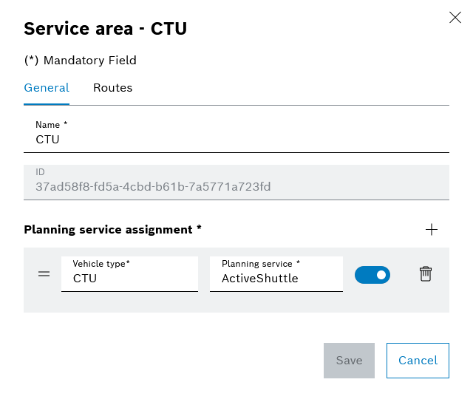Add a new planning service assignment row
This screenshot has width=473, height=402.
pyautogui.click(x=432, y=230)
